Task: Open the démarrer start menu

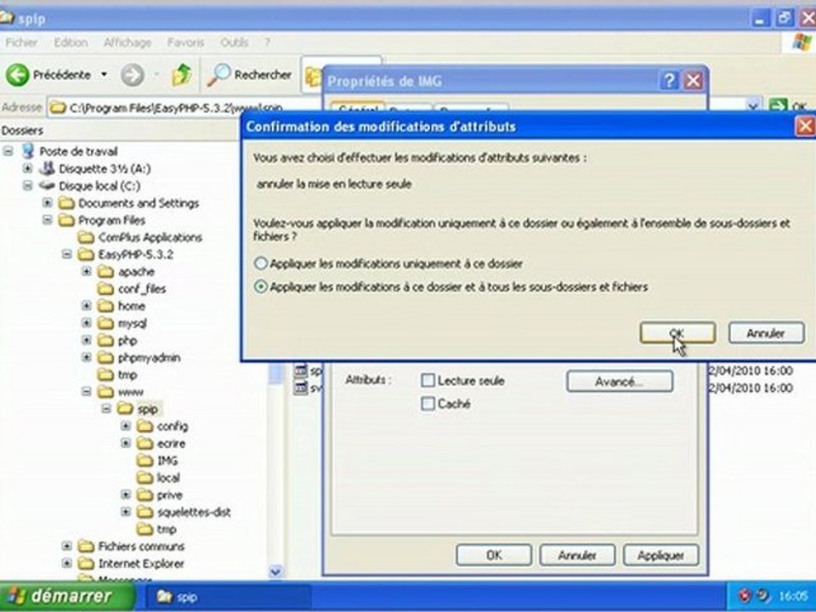Action: pos(66,597)
